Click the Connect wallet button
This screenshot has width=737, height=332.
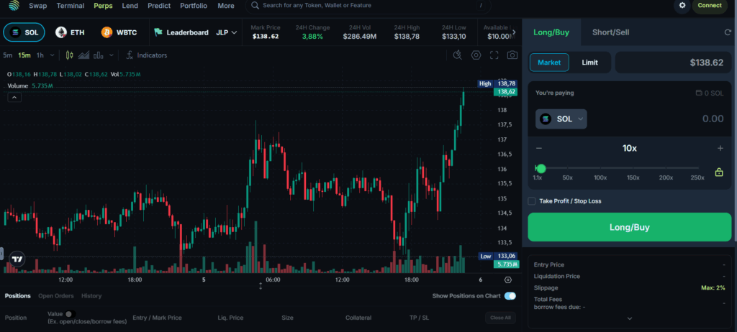(x=709, y=6)
